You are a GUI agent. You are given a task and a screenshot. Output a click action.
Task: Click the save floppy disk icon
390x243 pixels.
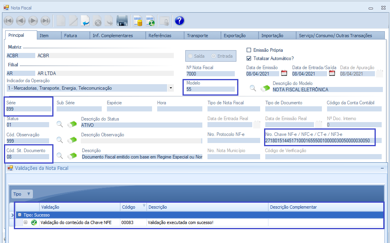(x=122, y=21)
